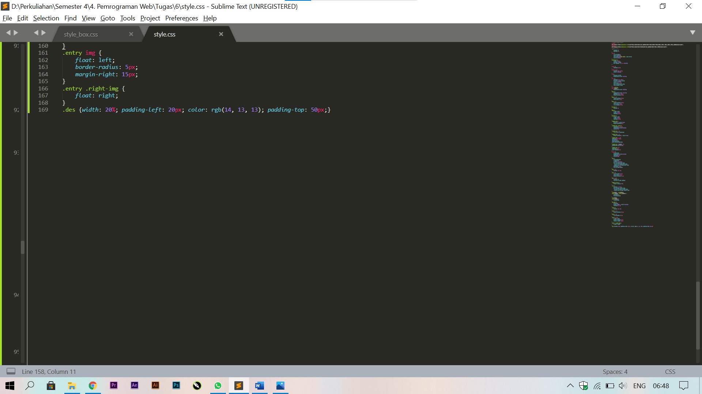Image resolution: width=702 pixels, height=394 pixels.
Task: Go to previous tab in right pane
Action: [36, 33]
